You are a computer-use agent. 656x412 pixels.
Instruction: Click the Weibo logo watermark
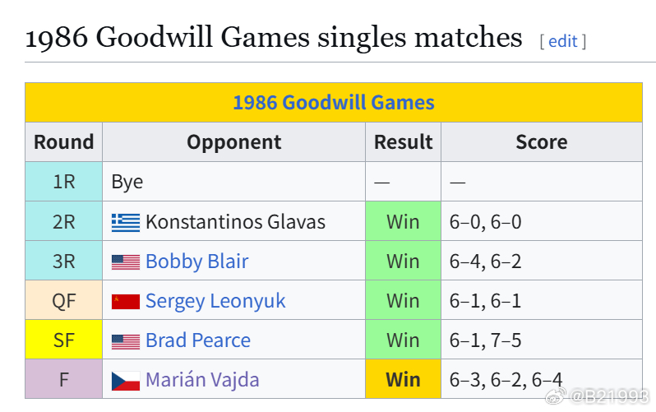pos(556,396)
